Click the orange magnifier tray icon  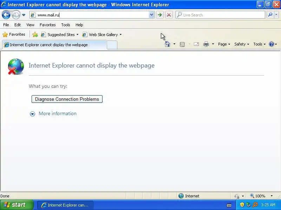tap(255, 205)
